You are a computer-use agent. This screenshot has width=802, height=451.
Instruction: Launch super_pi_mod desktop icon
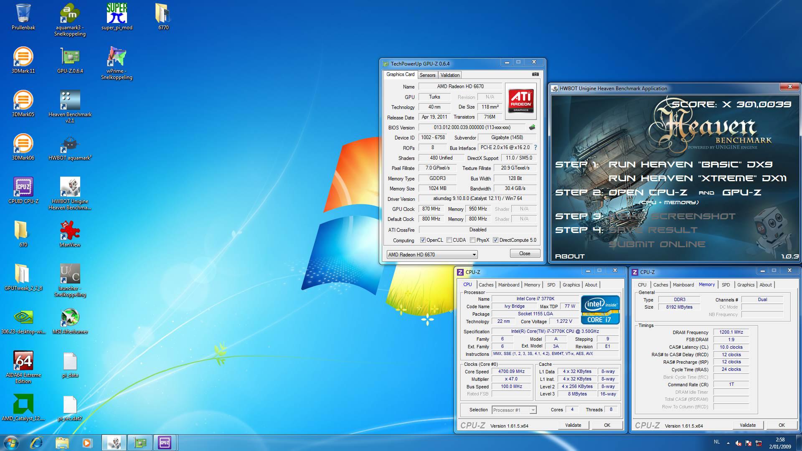[117, 17]
